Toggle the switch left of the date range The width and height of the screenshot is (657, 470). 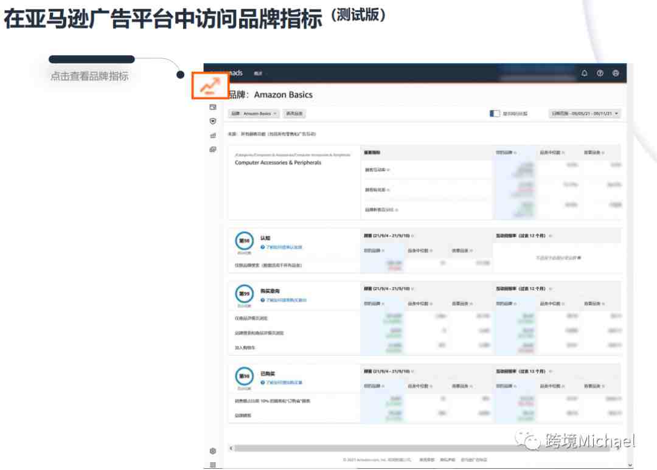coord(495,114)
